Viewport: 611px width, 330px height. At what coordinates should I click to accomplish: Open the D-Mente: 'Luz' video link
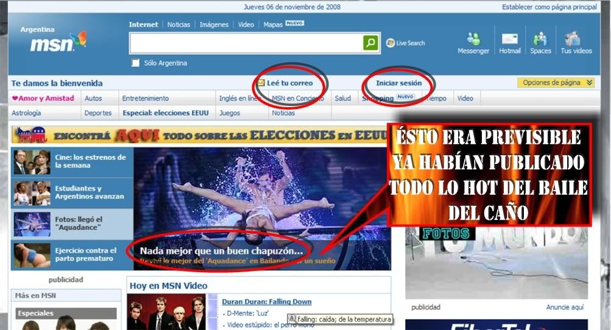point(247,313)
